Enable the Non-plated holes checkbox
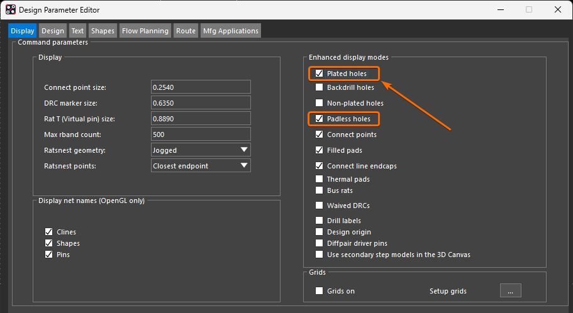This screenshot has width=573, height=313. pos(320,103)
